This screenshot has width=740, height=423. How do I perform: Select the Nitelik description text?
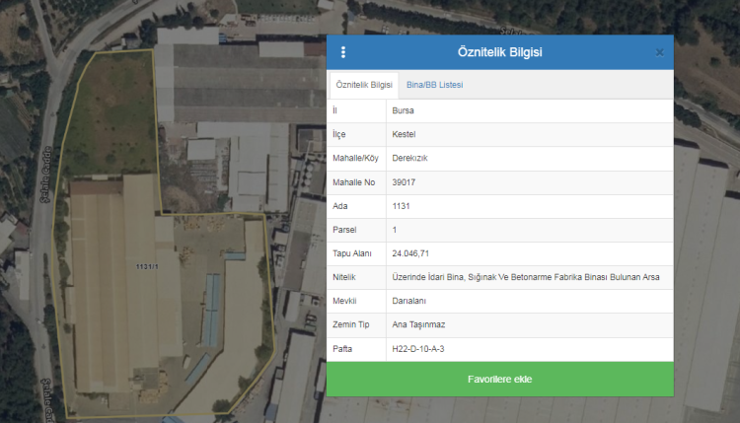click(x=525, y=278)
